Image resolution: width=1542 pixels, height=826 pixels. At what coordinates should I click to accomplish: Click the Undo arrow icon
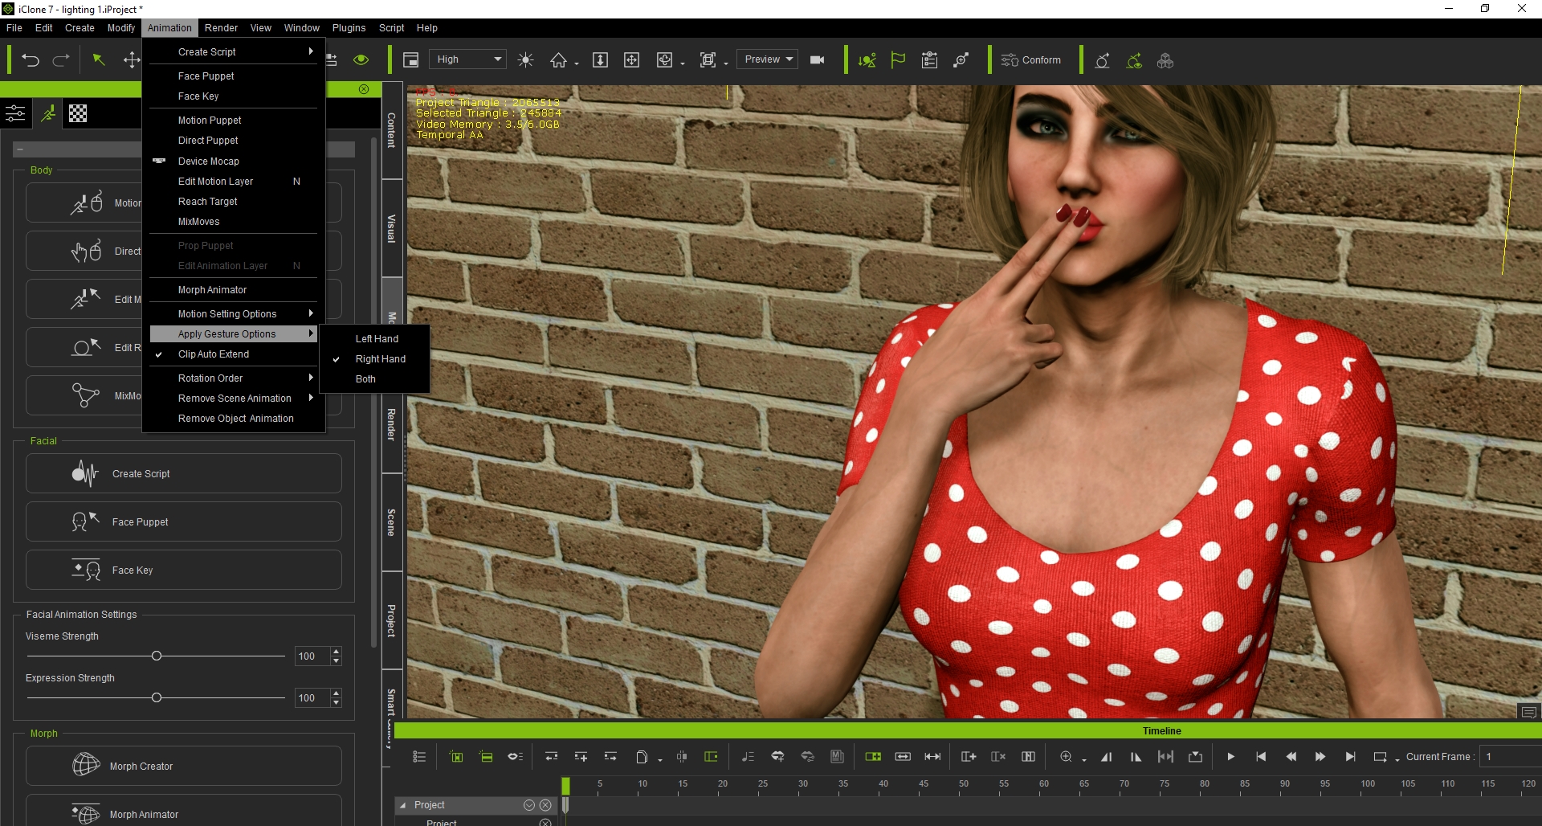tap(31, 60)
